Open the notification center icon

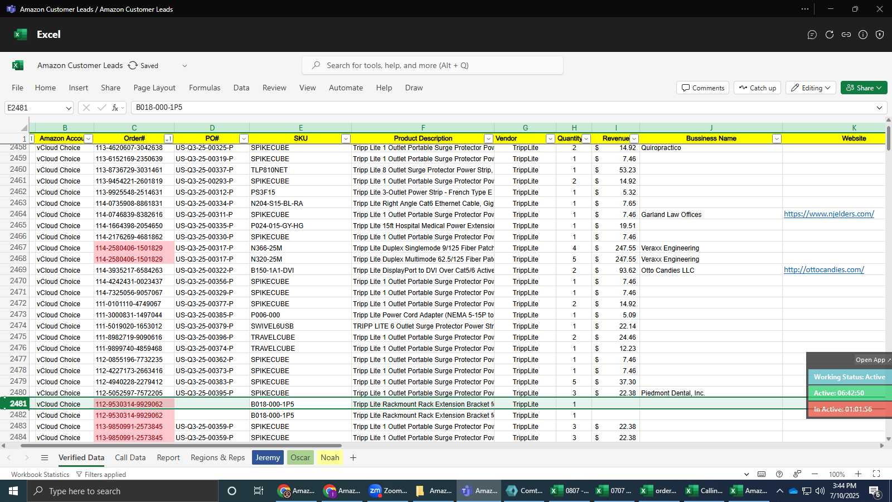[875, 491]
